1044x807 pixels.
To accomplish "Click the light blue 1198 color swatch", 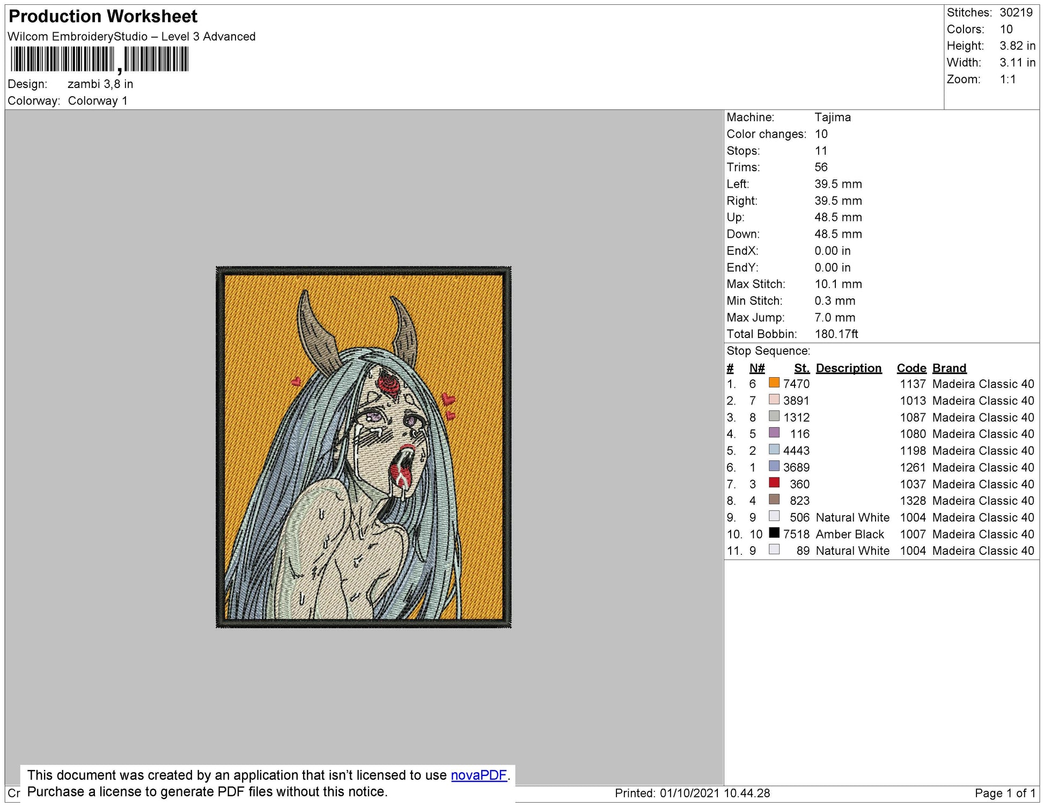I will pyautogui.click(x=774, y=449).
